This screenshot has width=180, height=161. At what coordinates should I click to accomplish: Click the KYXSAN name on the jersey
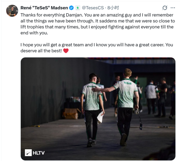pos(92,86)
